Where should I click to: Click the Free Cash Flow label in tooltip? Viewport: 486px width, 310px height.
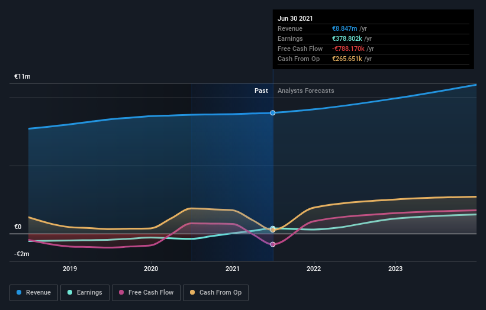click(x=300, y=49)
